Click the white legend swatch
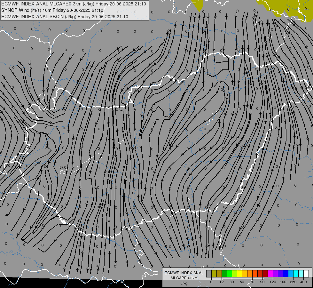 306,274
